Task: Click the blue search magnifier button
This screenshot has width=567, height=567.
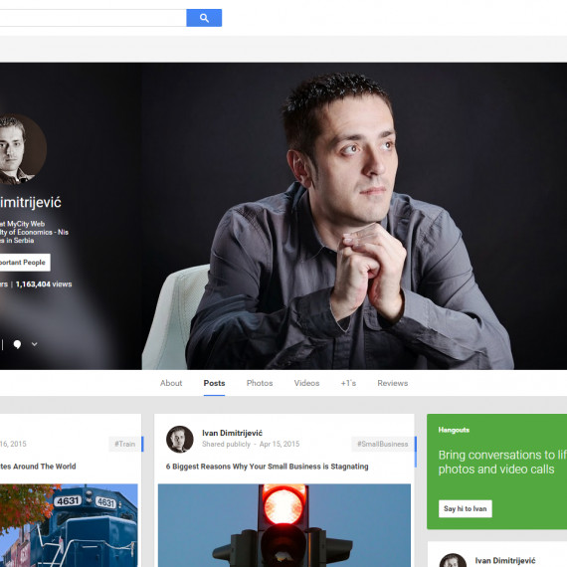Action: coord(204,18)
